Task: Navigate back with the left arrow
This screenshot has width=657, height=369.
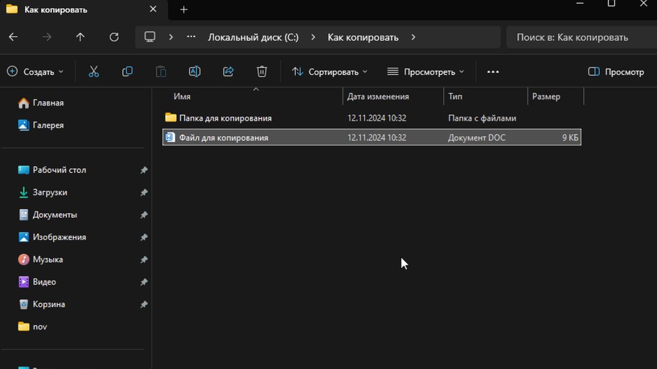Action: 14,37
